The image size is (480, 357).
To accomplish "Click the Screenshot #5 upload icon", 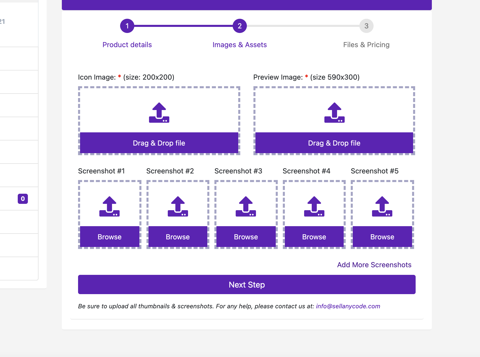I will (382, 206).
